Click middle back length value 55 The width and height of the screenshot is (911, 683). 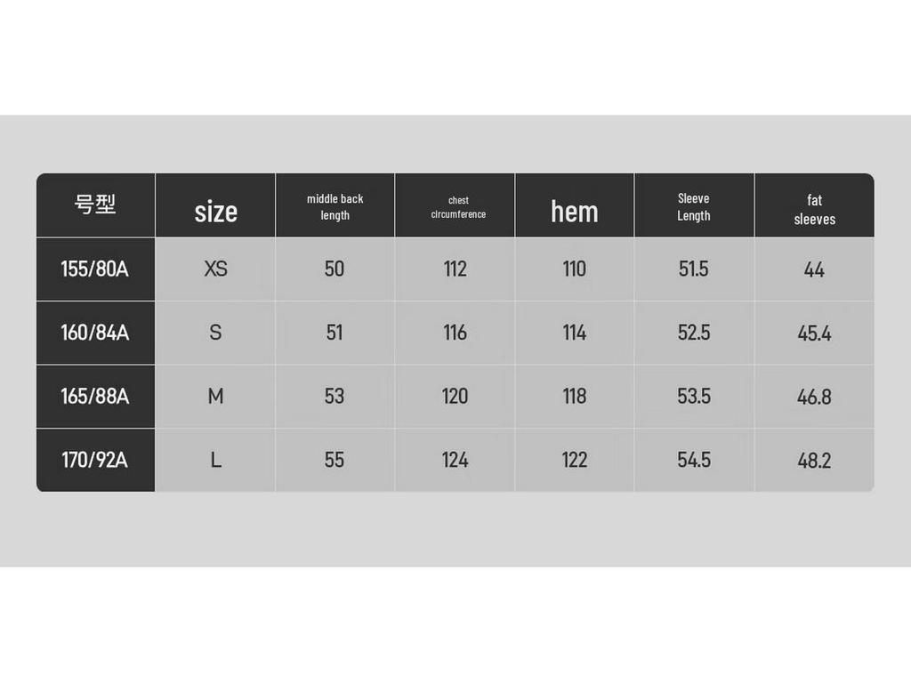tap(335, 460)
